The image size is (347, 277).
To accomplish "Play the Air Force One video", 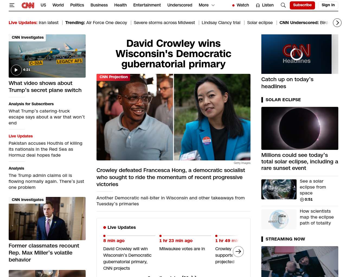I will click(16, 70).
